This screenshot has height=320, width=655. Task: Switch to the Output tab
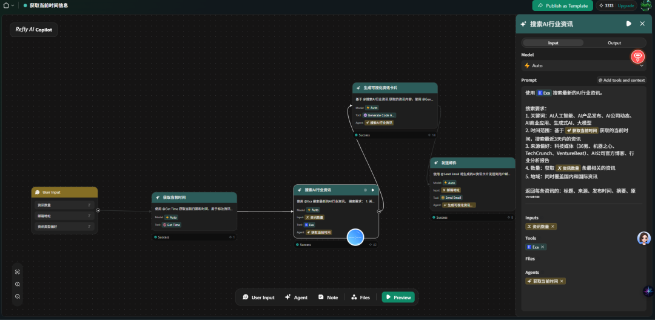click(x=614, y=43)
